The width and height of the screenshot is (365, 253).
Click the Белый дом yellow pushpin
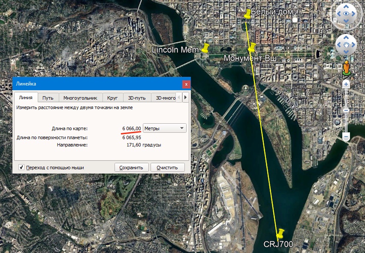pos(247,14)
